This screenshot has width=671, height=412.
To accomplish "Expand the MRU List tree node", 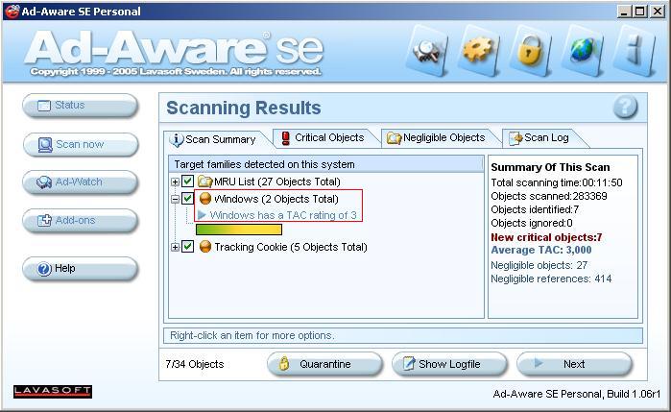I will coord(175,182).
